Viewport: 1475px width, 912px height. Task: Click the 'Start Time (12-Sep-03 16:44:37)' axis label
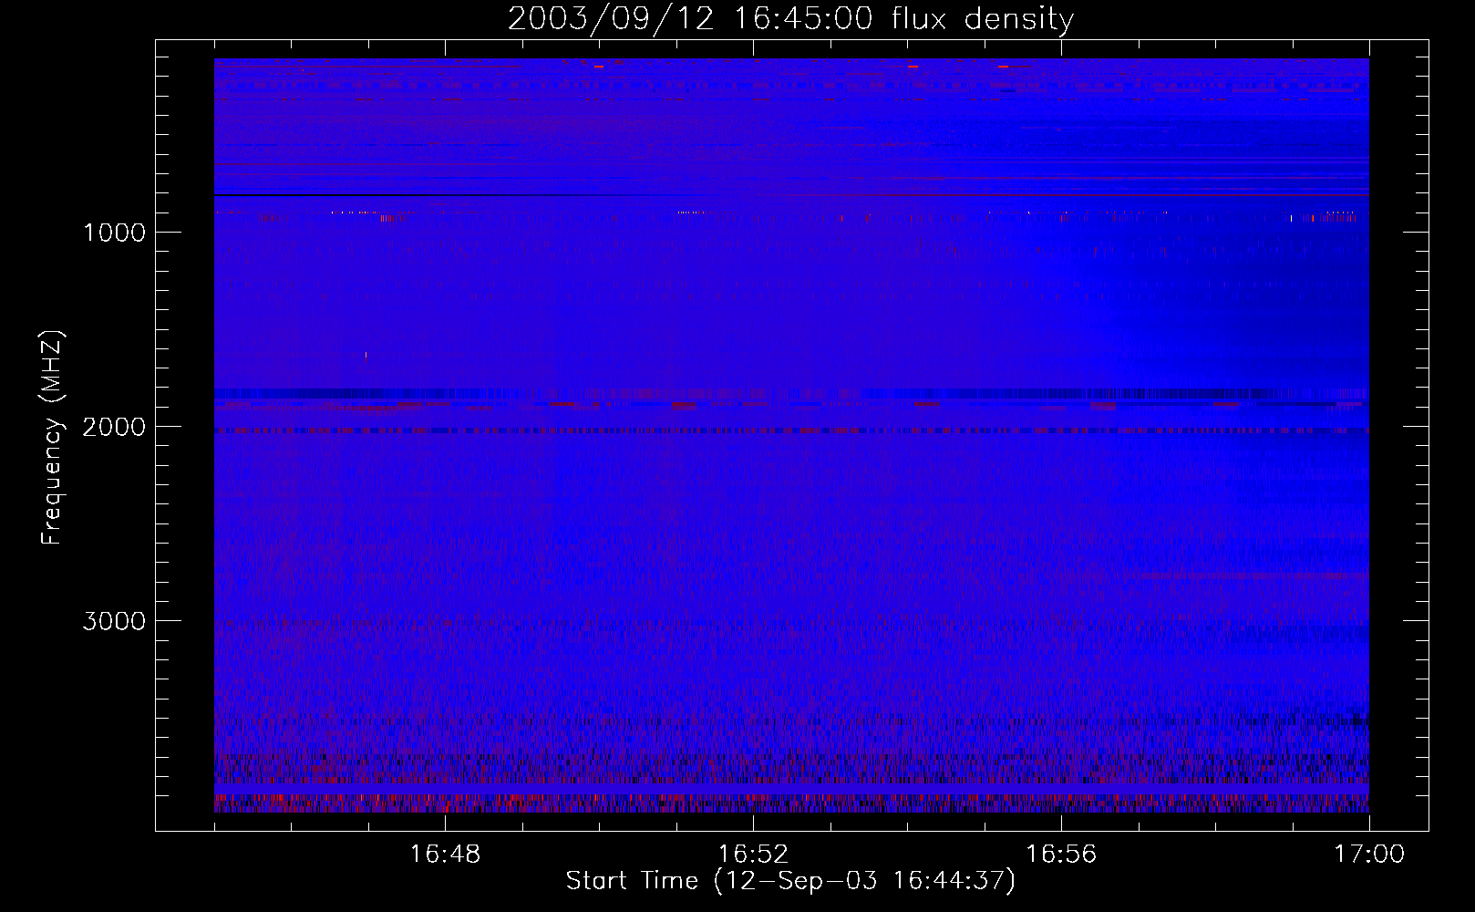tap(790, 881)
